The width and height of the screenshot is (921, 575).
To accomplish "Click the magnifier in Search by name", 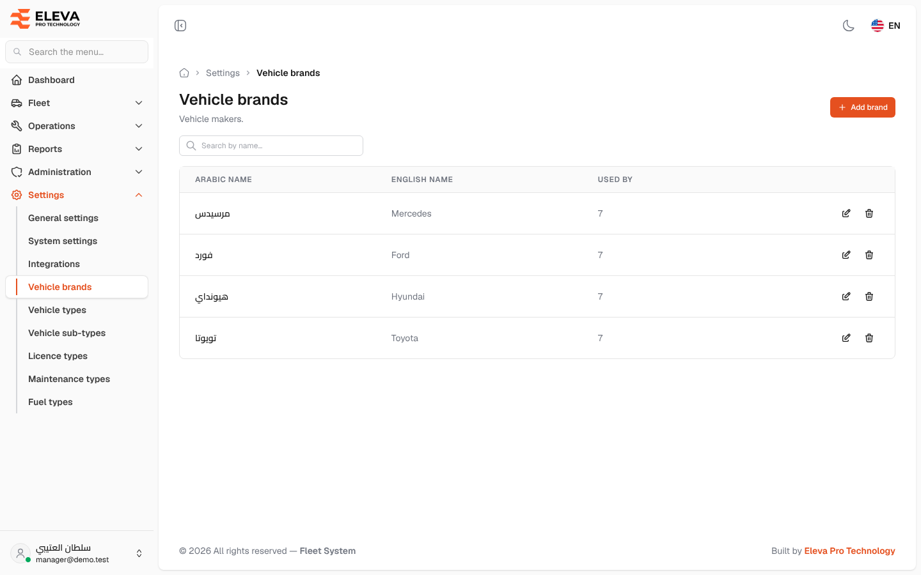I will 191,146.
